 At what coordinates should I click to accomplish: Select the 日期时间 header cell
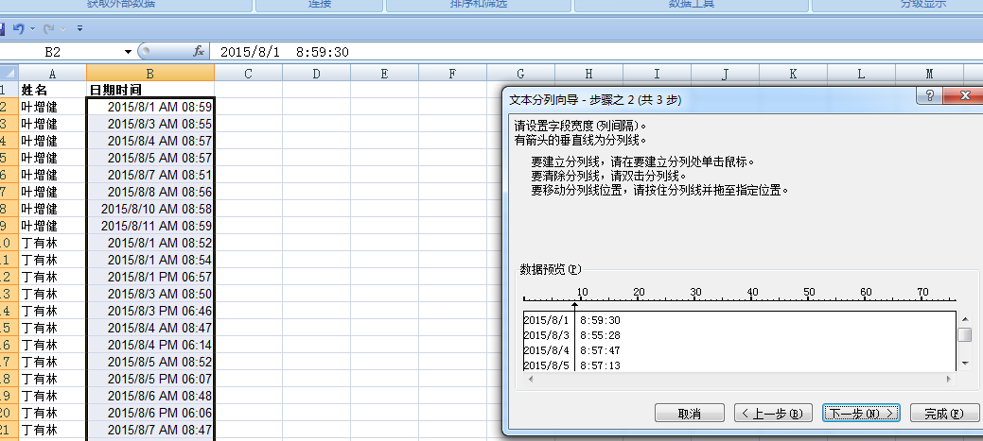click(149, 90)
